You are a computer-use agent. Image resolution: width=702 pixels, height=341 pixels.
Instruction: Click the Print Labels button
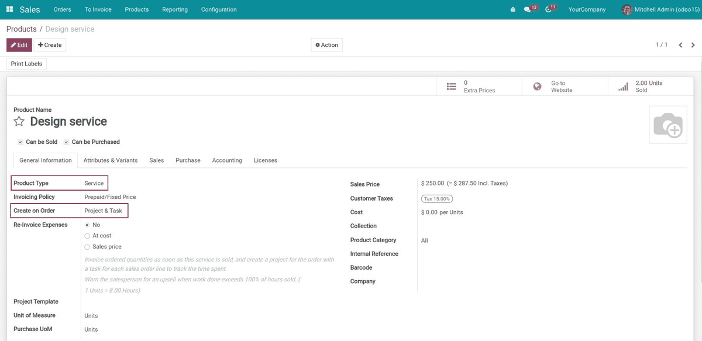(x=26, y=64)
